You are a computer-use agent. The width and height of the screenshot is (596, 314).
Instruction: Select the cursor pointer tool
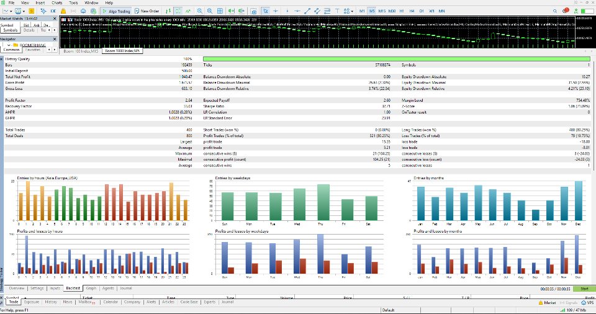[265, 11]
